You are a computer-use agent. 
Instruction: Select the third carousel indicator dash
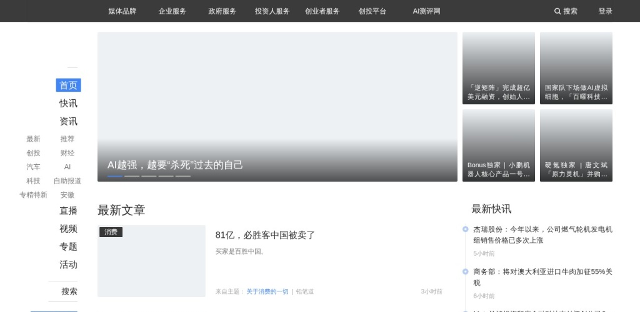click(149, 176)
